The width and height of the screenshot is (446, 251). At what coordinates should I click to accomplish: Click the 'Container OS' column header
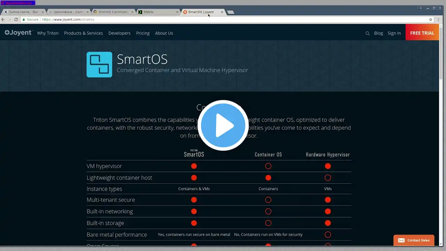268,154
